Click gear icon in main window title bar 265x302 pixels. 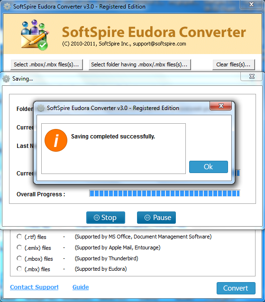coord(7,7)
